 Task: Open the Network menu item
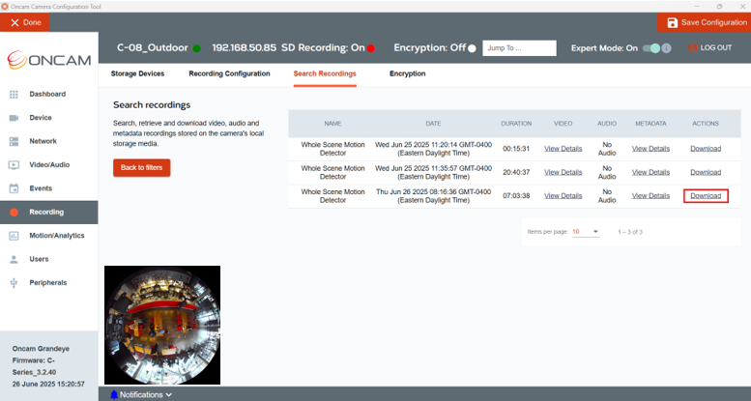[43, 141]
